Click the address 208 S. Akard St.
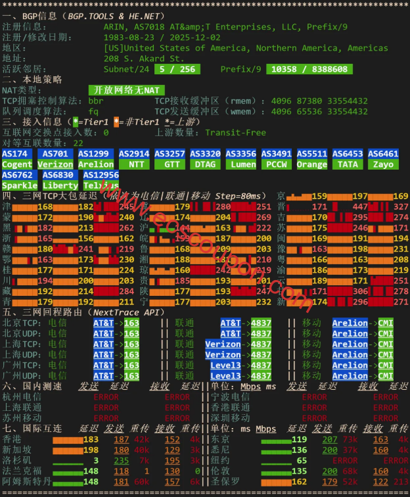This screenshot has width=410, height=497. tap(144, 59)
